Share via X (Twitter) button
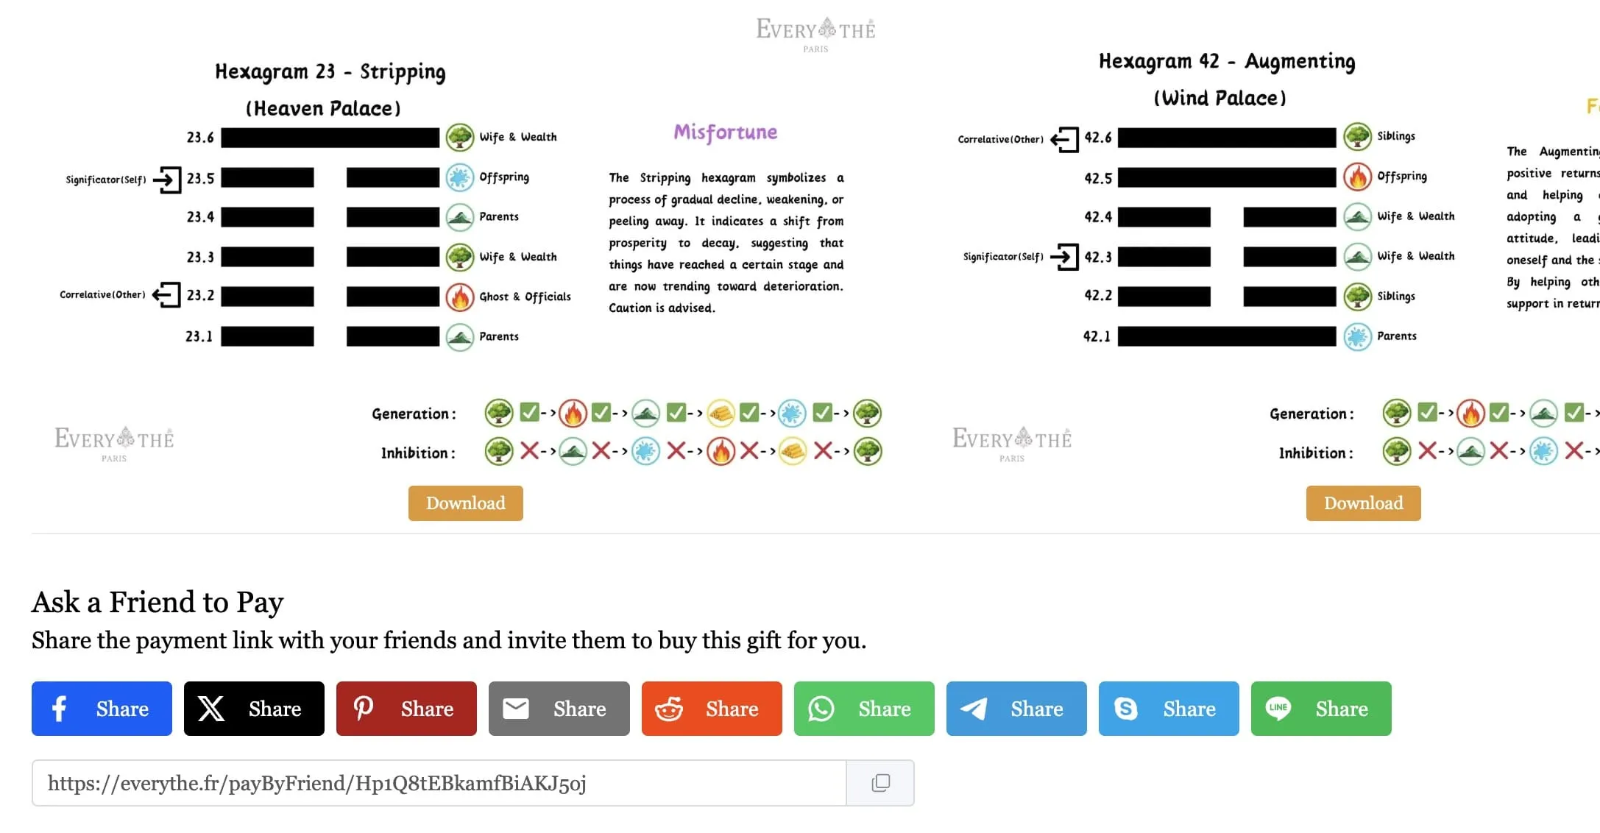 coord(254,709)
